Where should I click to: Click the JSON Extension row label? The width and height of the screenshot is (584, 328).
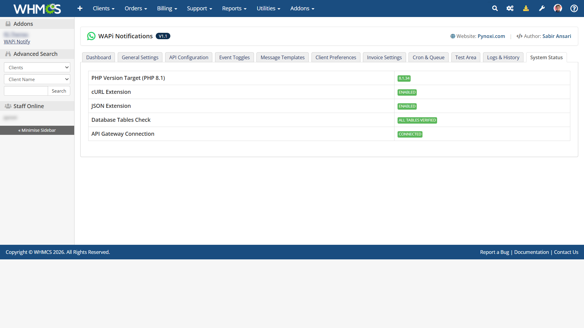pos(111,106)
